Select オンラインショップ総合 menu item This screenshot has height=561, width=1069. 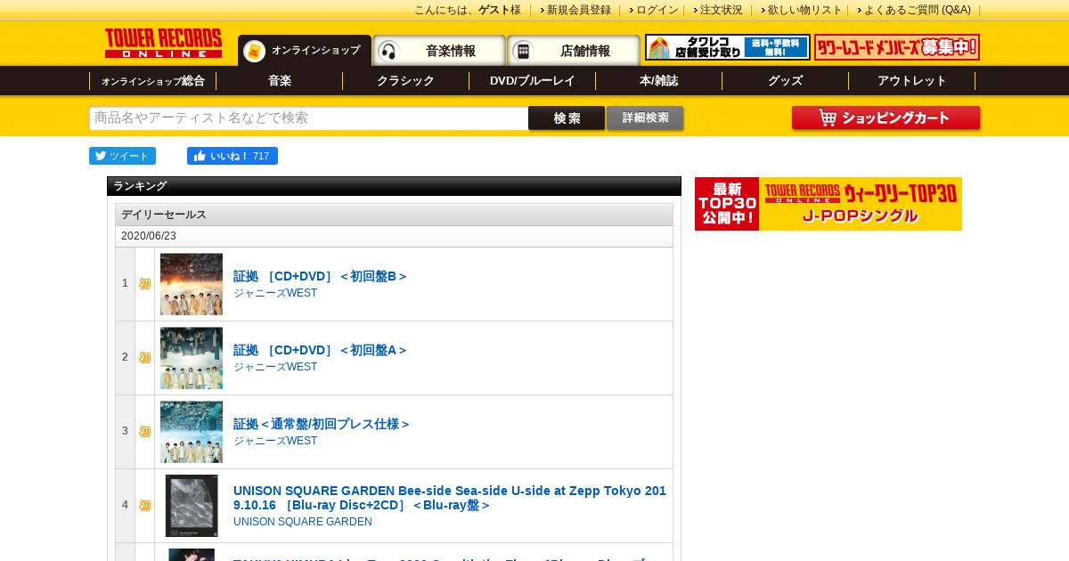(x=153, y=81)
